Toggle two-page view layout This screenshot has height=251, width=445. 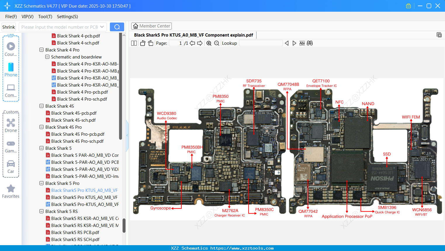point(134,43)
